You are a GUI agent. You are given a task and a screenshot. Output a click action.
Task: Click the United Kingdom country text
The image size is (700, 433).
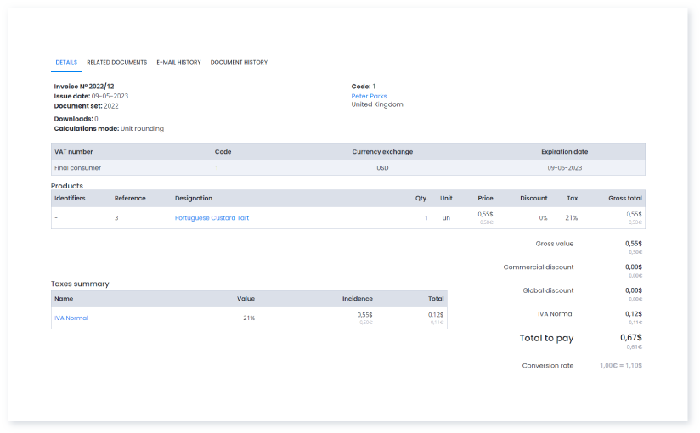point(377,104)
